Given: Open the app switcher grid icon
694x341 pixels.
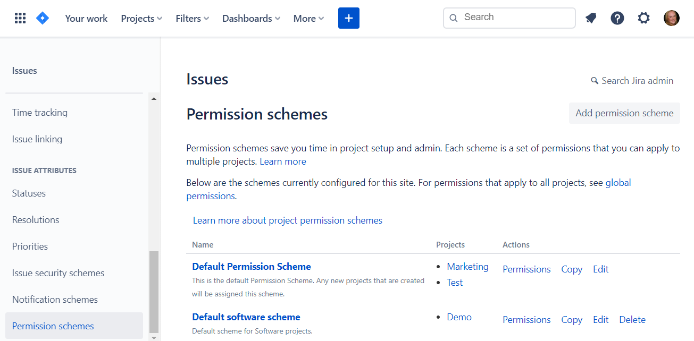Looking at the screenshot, I should 20,18.
